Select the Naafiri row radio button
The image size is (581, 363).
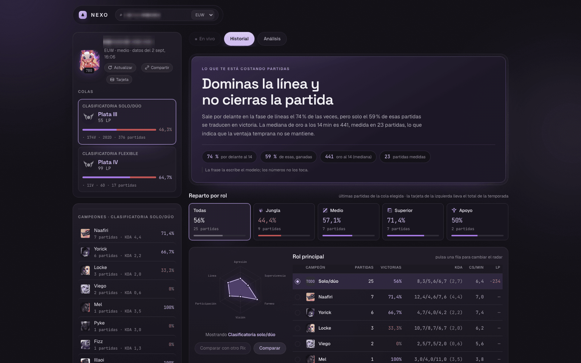pos(298,297)
